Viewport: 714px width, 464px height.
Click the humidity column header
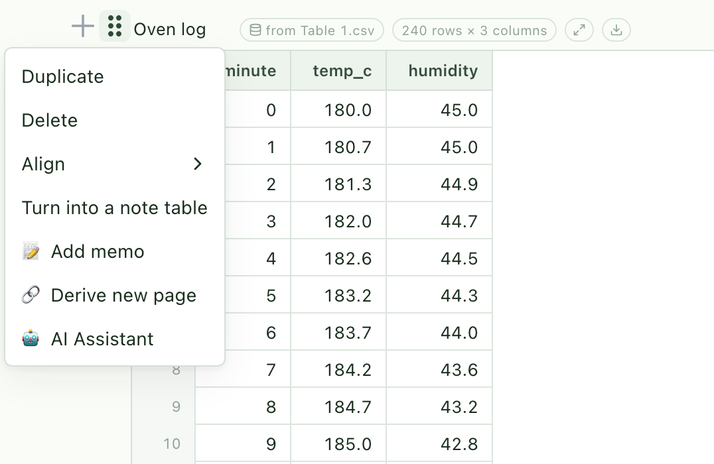click(x=439, y=70)
